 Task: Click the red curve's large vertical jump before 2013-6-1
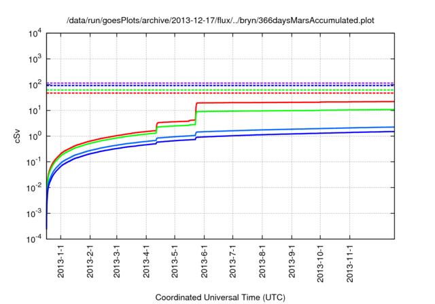(196, 112)
